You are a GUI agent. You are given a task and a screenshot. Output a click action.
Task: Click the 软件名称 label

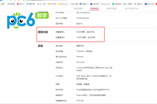point(59,90)
